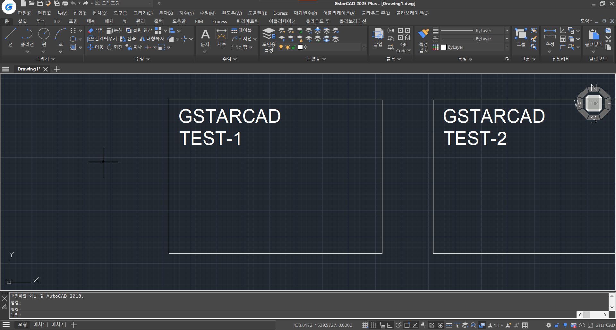The image size is (616, 330).
Task: Expand the 주석 (Annotation) panel
Action: point(229,59)
